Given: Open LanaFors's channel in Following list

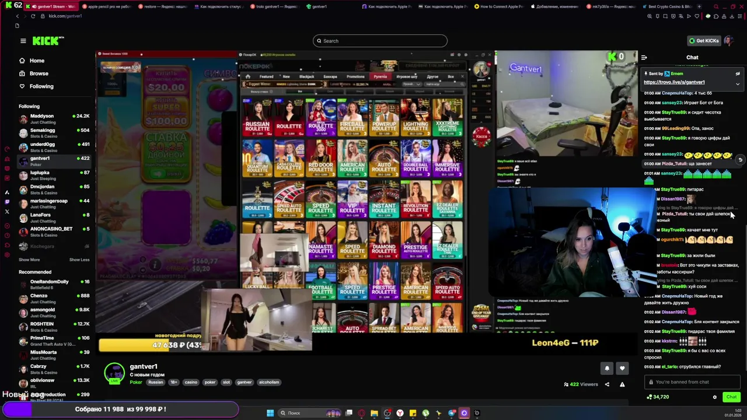Looking at the screenshot, I should pyautogui.click(x=54, y=218).
